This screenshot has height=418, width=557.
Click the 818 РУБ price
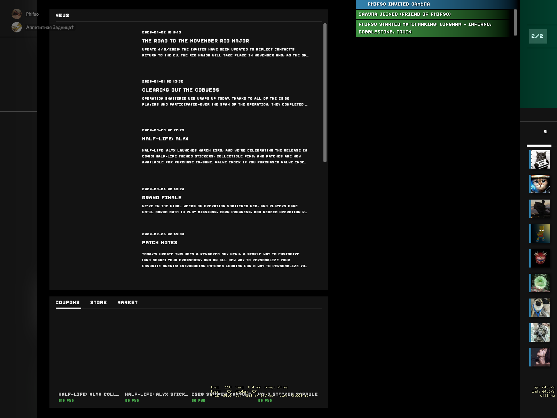(66, 401)
